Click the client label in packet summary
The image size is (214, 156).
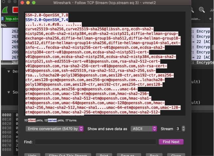click(32, 120)
